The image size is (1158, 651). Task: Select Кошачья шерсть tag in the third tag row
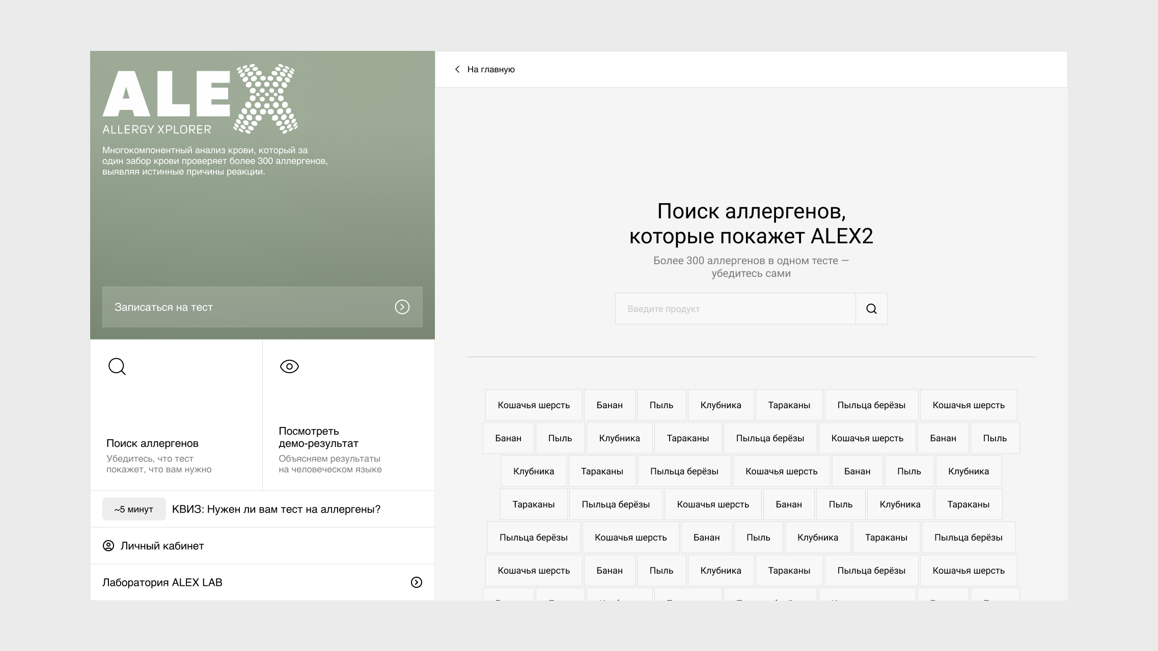click(782, 471)
